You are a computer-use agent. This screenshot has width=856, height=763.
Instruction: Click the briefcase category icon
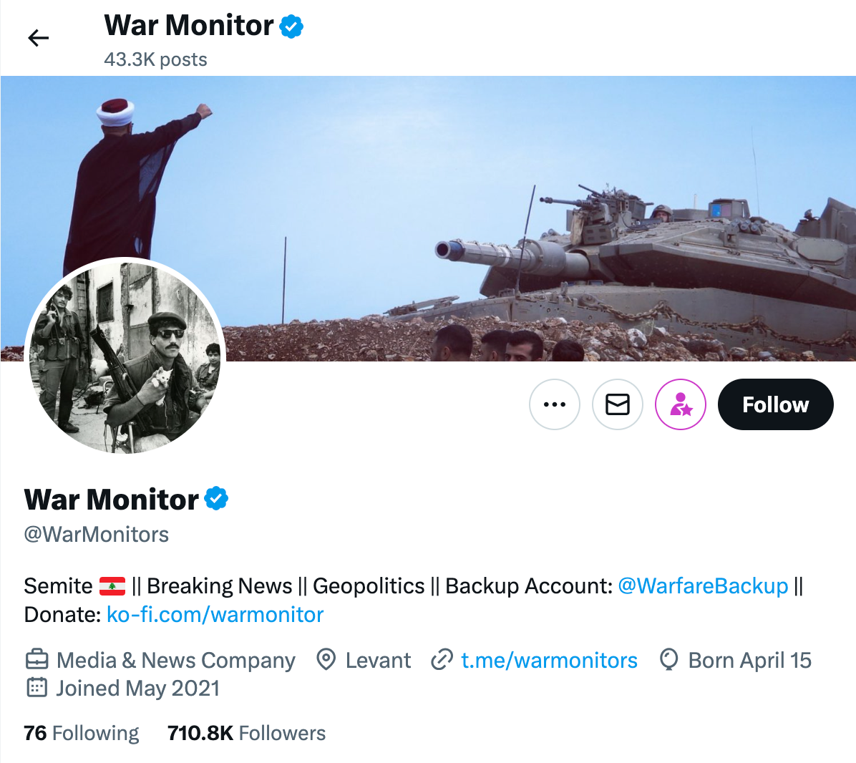coord(37,659)
